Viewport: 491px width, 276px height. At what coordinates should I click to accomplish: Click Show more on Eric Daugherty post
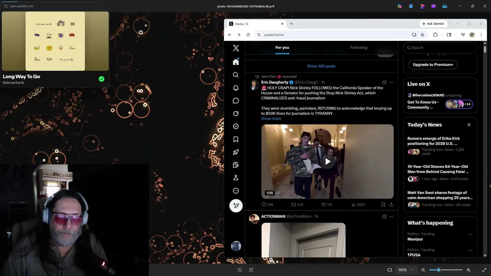(271, 118)
